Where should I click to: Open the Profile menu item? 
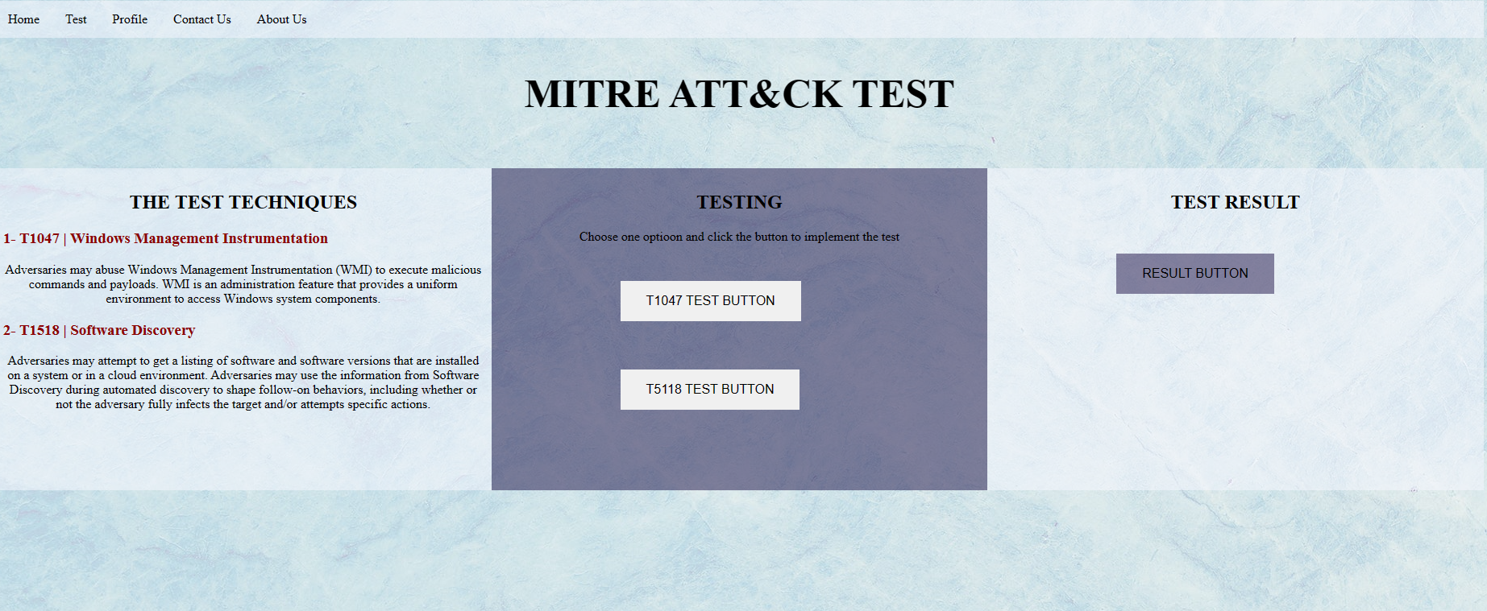[x=130, y=19]
